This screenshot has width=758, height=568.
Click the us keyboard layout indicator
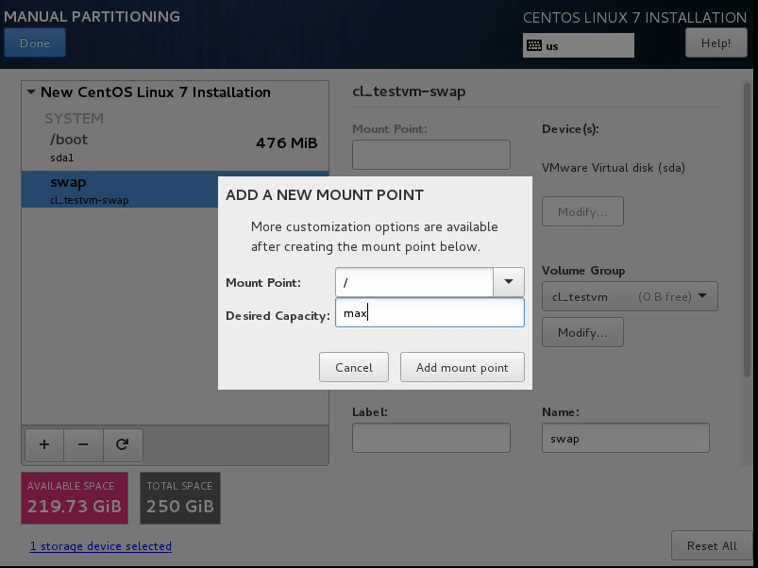(578, 45)
